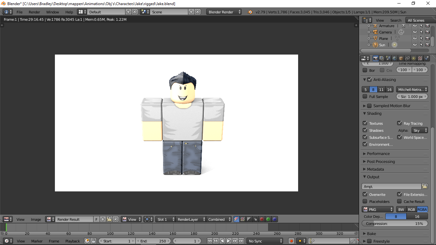Show only the Red channel
This screenshot has width=436, height=245.
click(262, 219)
